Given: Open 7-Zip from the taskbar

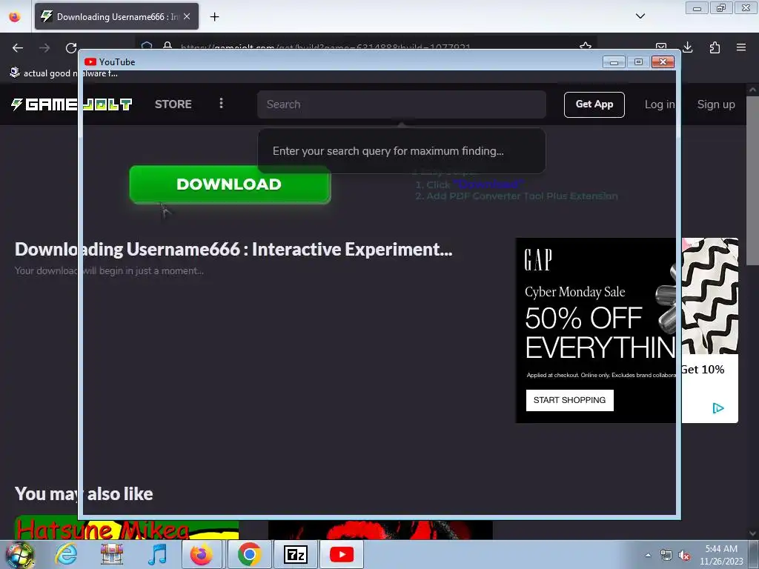Looking at the screenshot, I should (295, 554).
